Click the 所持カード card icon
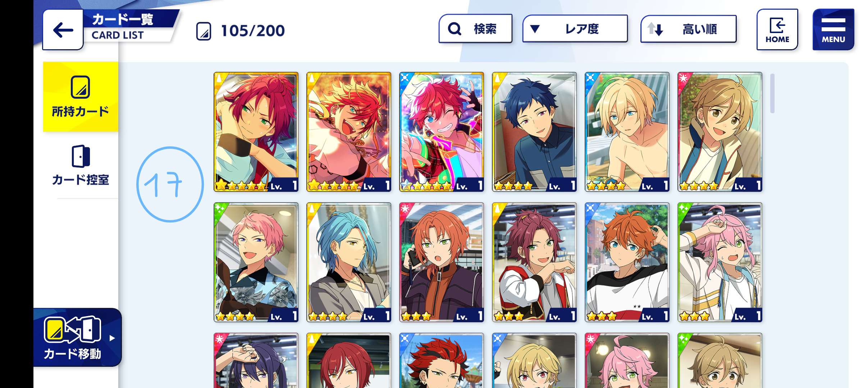This screenshot has width=863, height=388. pyautogui.click(x=80, y=87)
